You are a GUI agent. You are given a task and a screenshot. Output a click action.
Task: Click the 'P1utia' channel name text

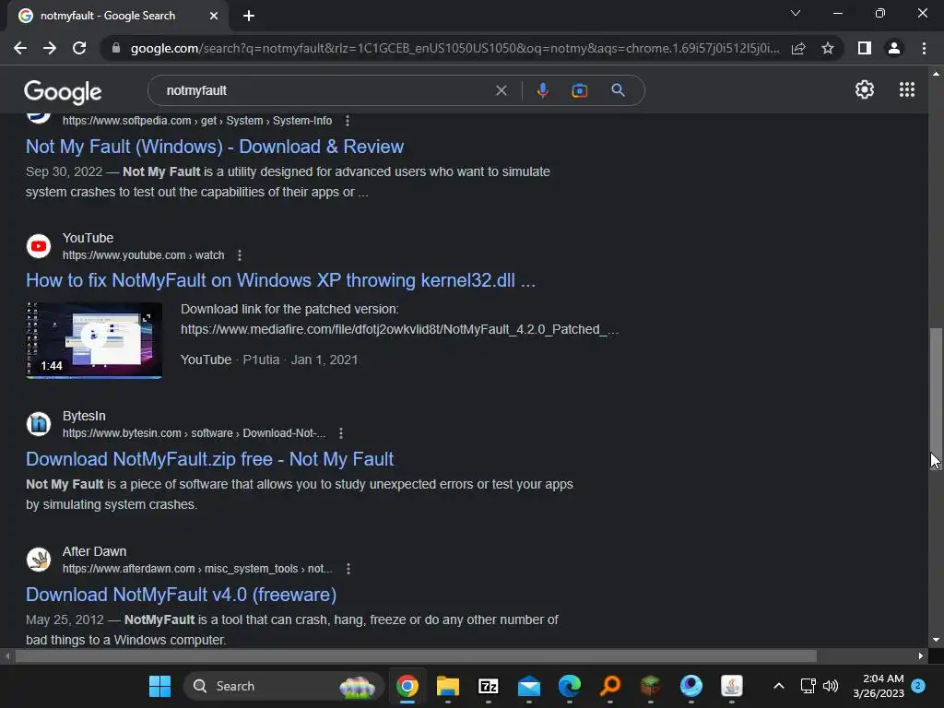pos(261,360)
